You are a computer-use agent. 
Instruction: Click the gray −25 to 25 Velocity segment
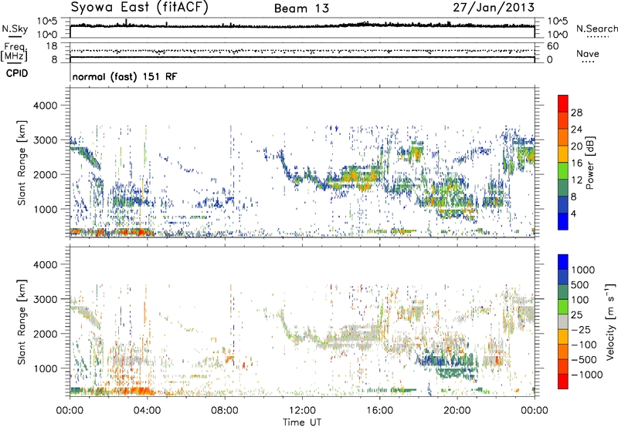pyautogui.click(x=563, y=321)
